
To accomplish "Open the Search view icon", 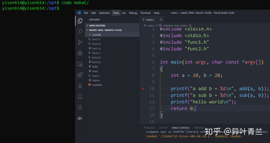I will coord(80,32).
